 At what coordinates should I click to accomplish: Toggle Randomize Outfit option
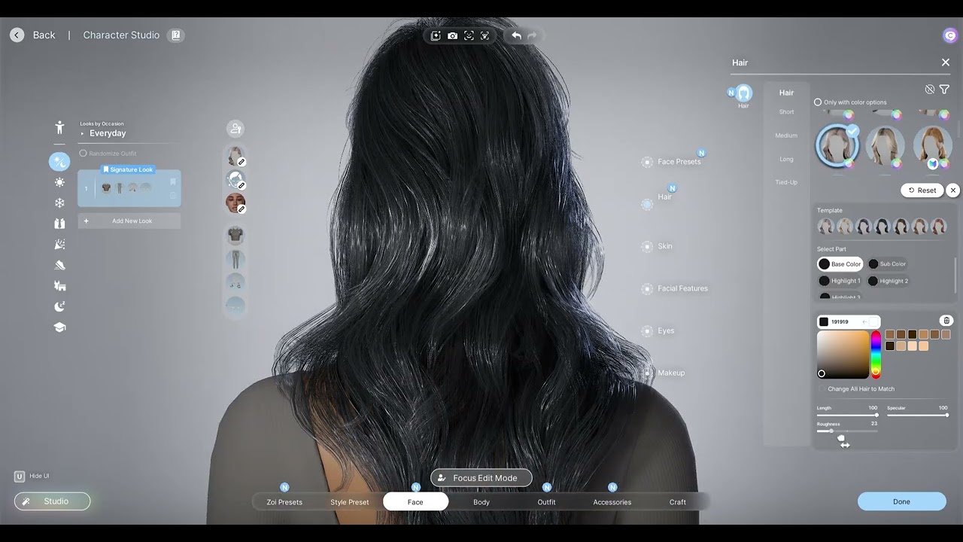point(83,154)
